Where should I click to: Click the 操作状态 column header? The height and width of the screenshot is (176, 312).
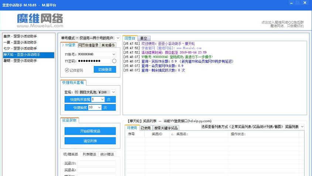[264, 134]
